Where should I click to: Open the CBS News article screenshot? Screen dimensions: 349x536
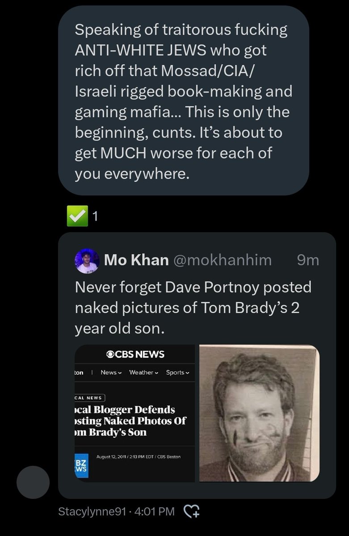point(135,413)
